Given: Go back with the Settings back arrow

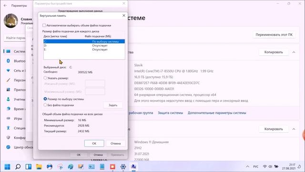Looking at the screenshot, I should tap(5, 6).
